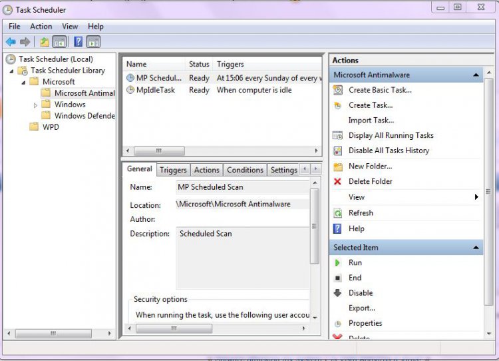Click the Task Scheduler (Local) clock icon
Screen dimensions: 499x361
(x=11, y=59)
